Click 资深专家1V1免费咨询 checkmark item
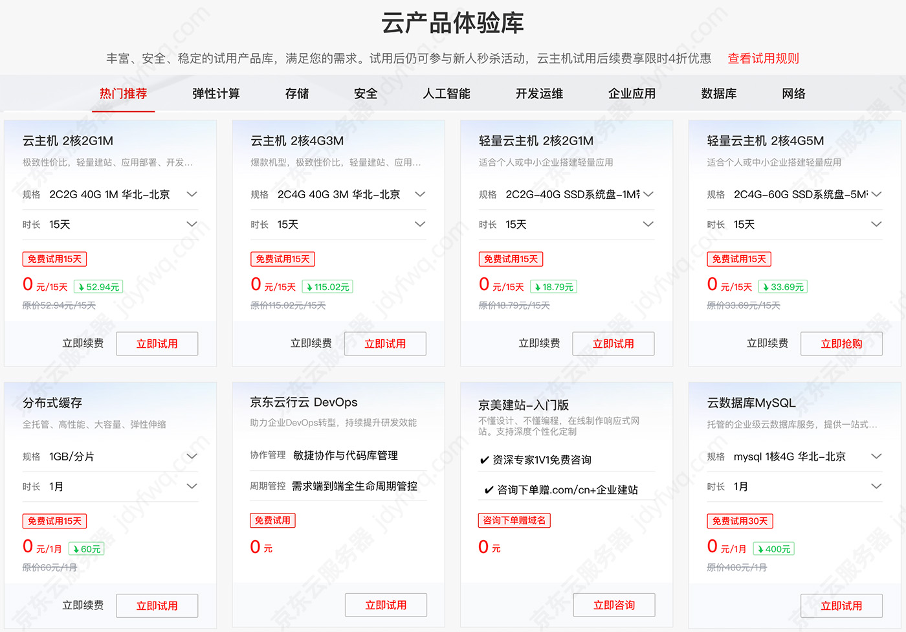906x632 pixels. pyautogui.click(x=536, y=460)
